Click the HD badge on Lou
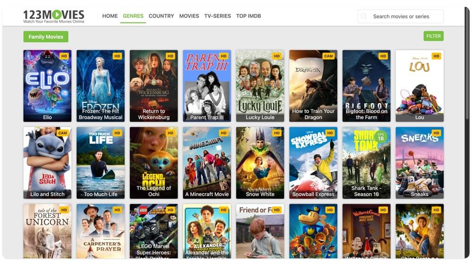Screen dimensions: 472x265 pos(436,56)
